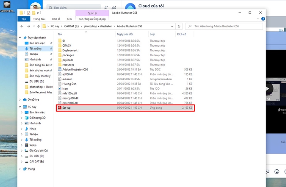Switch to the Chia sẻ ribbon tab
This screenshot has height=187, width=286.
[56, 19]
